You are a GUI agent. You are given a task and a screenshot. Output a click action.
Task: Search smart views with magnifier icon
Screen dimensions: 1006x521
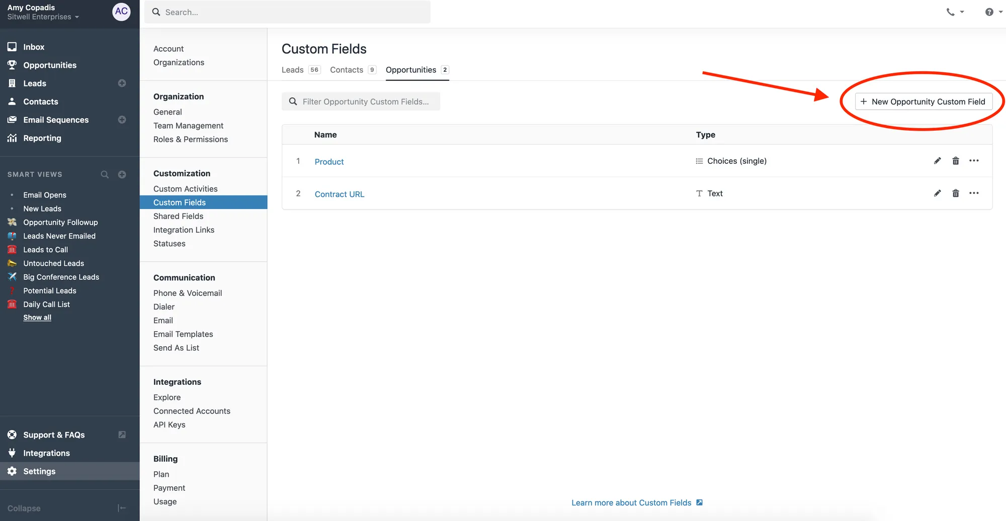pos(105,174)
